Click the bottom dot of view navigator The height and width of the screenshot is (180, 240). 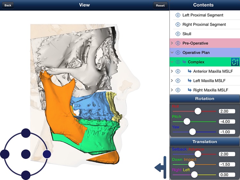(26, 175)
